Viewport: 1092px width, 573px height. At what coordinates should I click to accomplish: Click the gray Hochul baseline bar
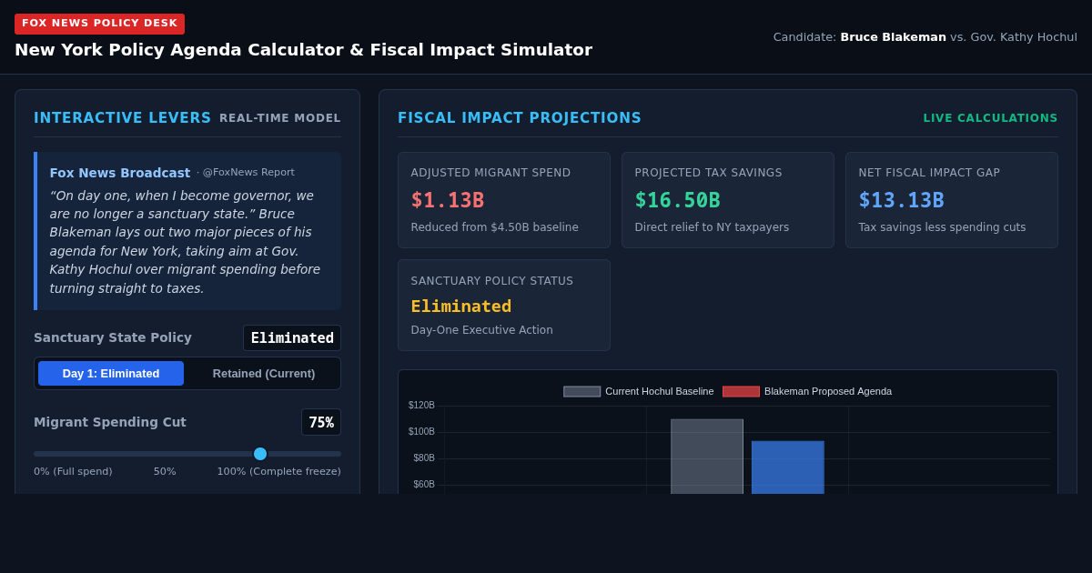click(707, 457)
